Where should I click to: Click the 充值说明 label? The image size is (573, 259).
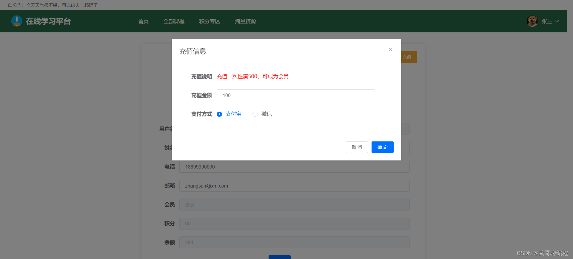click(x=202, y=77)
